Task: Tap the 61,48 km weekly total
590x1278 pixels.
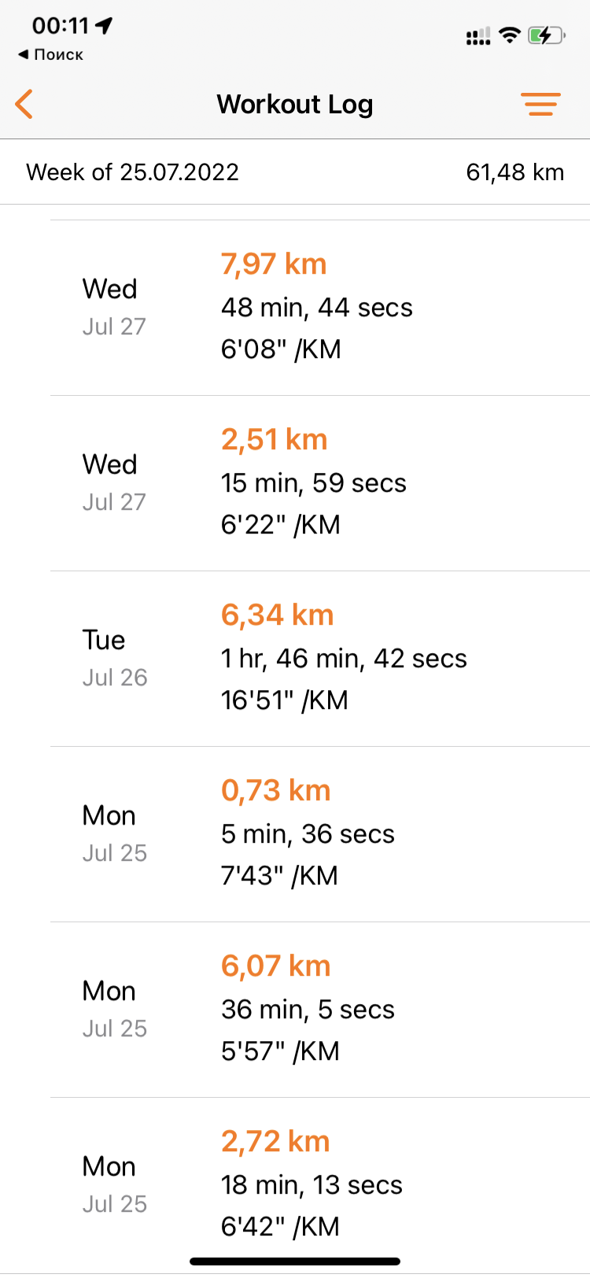Action: coord(514,172)
